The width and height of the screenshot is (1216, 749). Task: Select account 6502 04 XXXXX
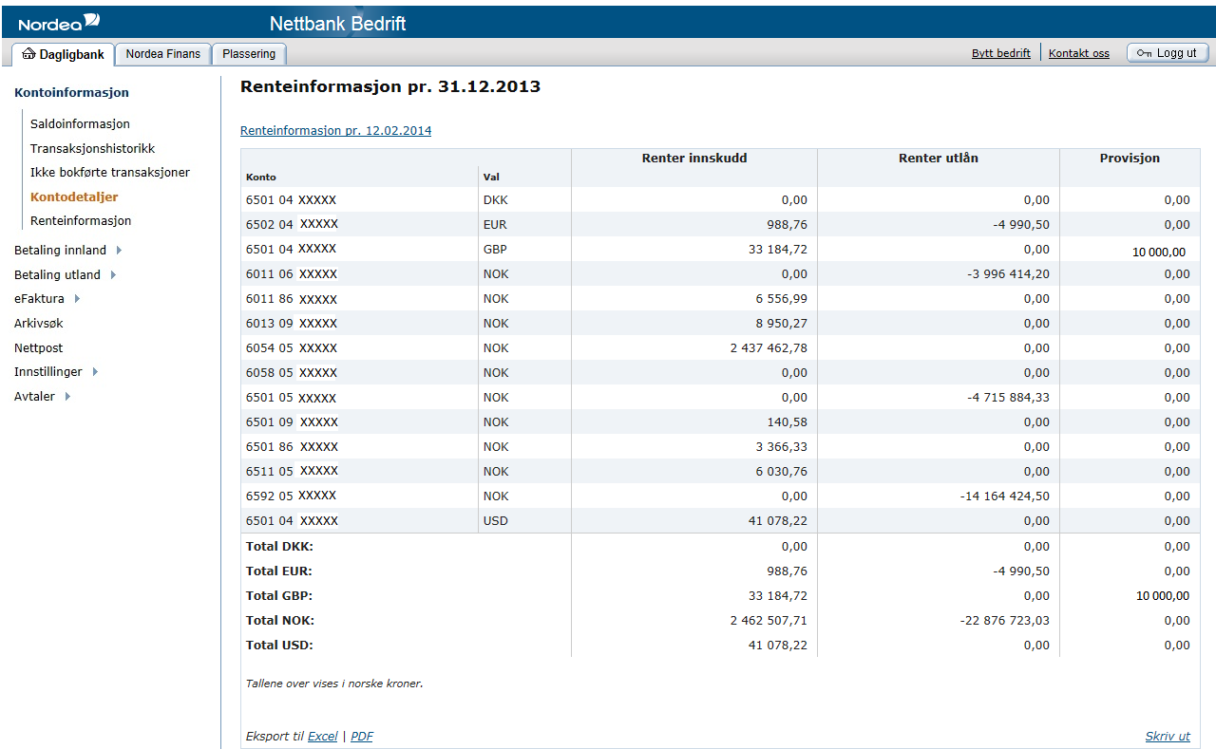pyautogui.click(x=292, y=225)
